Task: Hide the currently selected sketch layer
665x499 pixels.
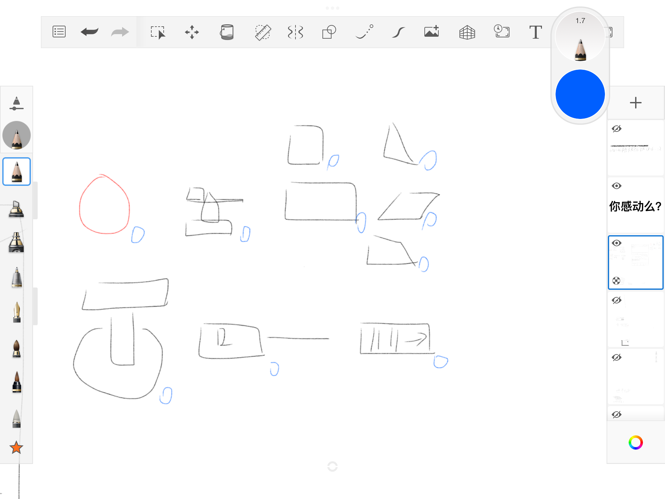Action: 617,243
